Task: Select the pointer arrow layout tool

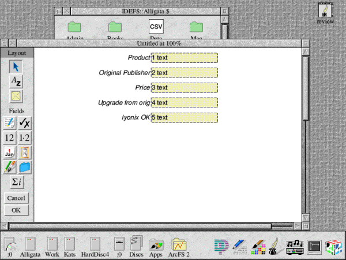Action: tap(17, 66)
